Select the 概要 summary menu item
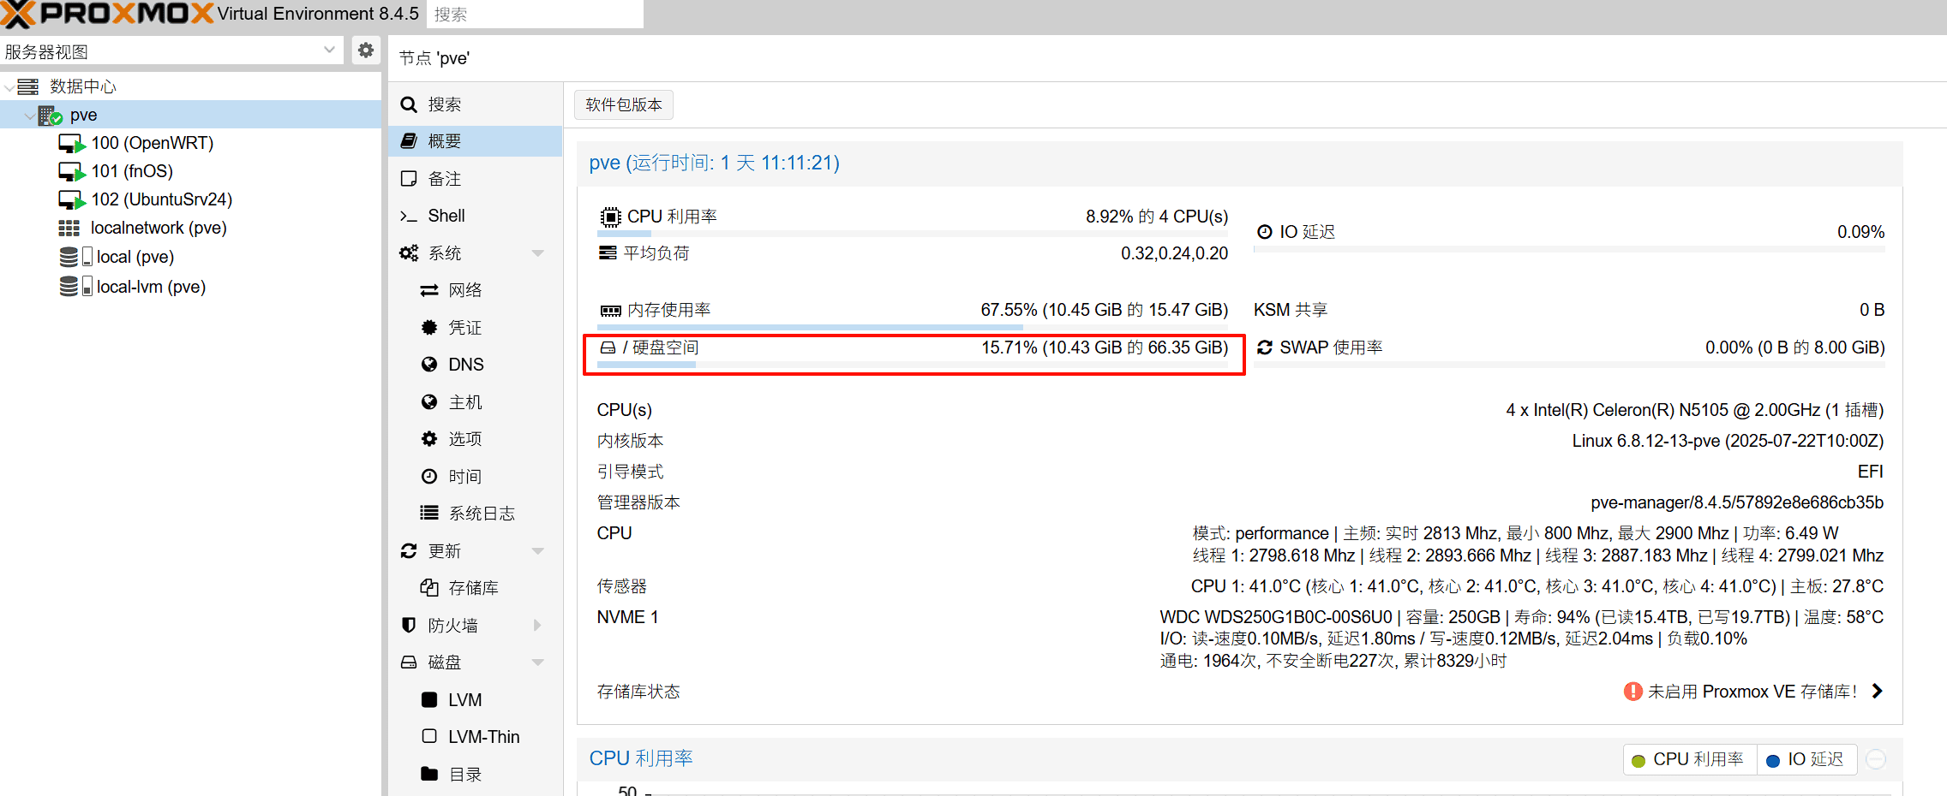Image resolution: width=1947 pixels, height=796 pixels. click(445, 142)
